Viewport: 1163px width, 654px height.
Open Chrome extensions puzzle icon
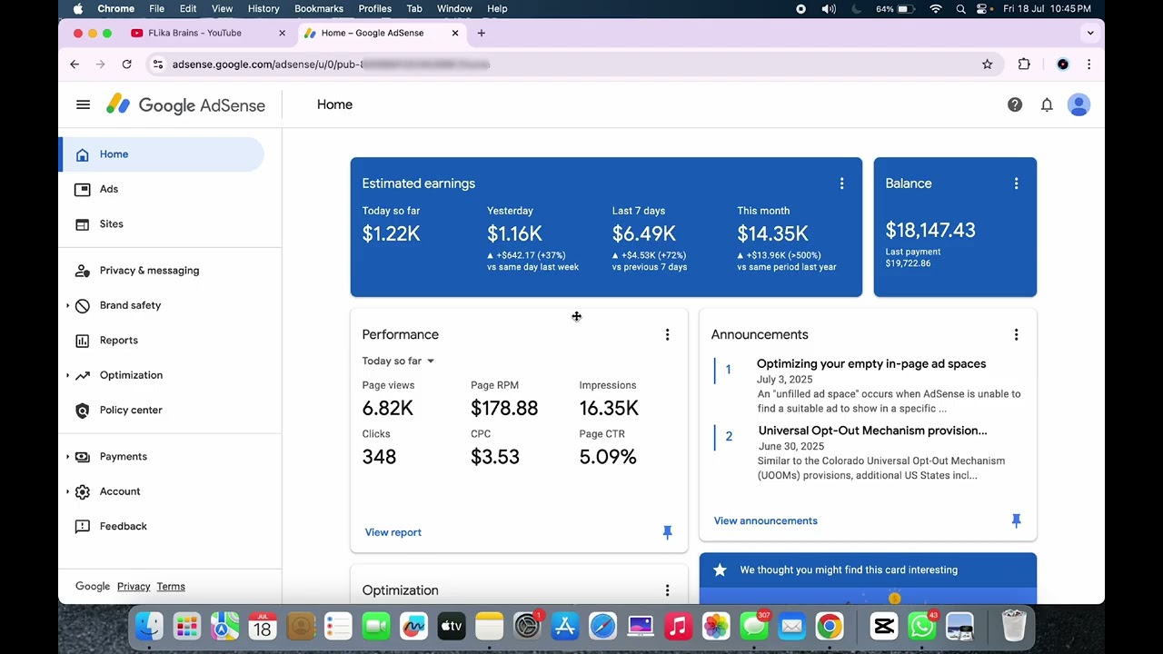tap(1024, 64)
